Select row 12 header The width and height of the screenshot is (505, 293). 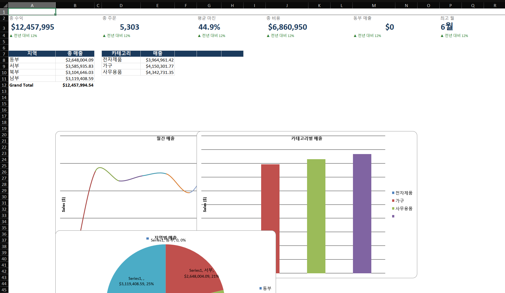(4, 85)
